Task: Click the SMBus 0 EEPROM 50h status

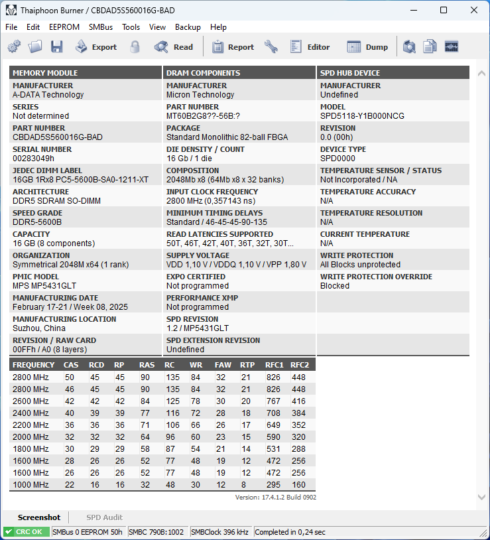Action: (x=88, y=532)
